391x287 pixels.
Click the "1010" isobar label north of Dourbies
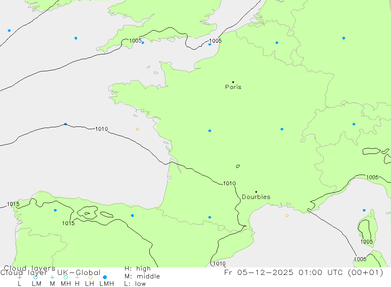230,183
